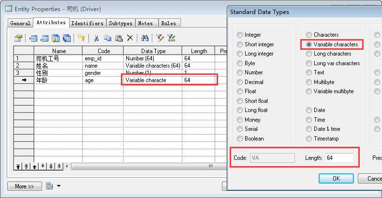This screenshot has height=198, width=382.
Task: Select the Text data type
Action: (309, 72)
